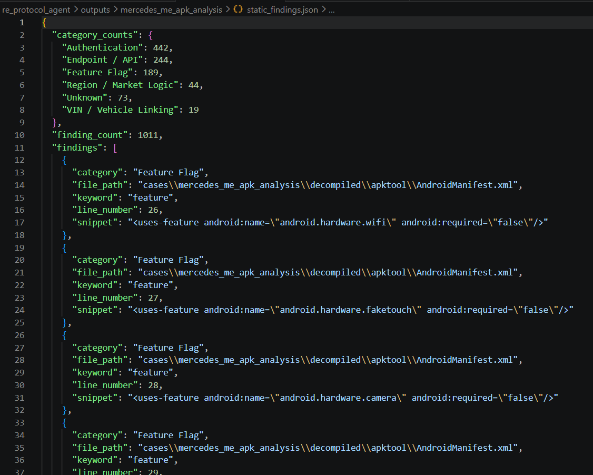Click the "finding_count" key text
The width and height of the screenshot is (593, 475).
90,135
